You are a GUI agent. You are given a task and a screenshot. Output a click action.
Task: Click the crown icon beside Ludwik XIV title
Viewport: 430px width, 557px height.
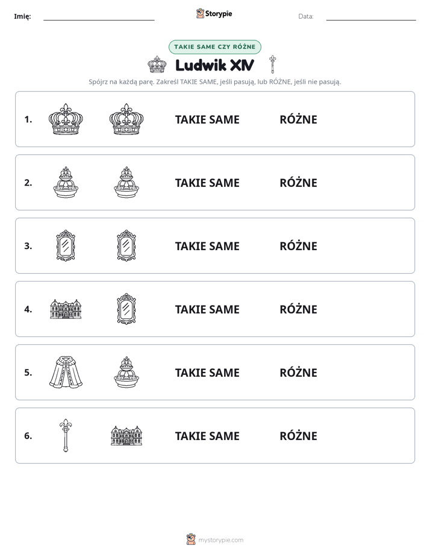click(x=157, y=65)
